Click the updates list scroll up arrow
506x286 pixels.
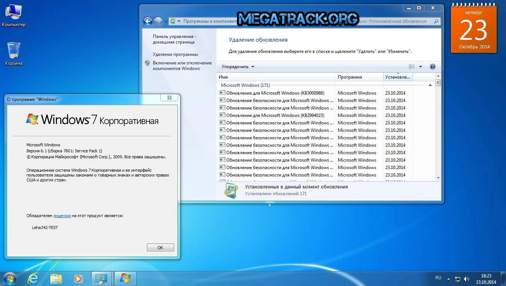tap(438, 76)
